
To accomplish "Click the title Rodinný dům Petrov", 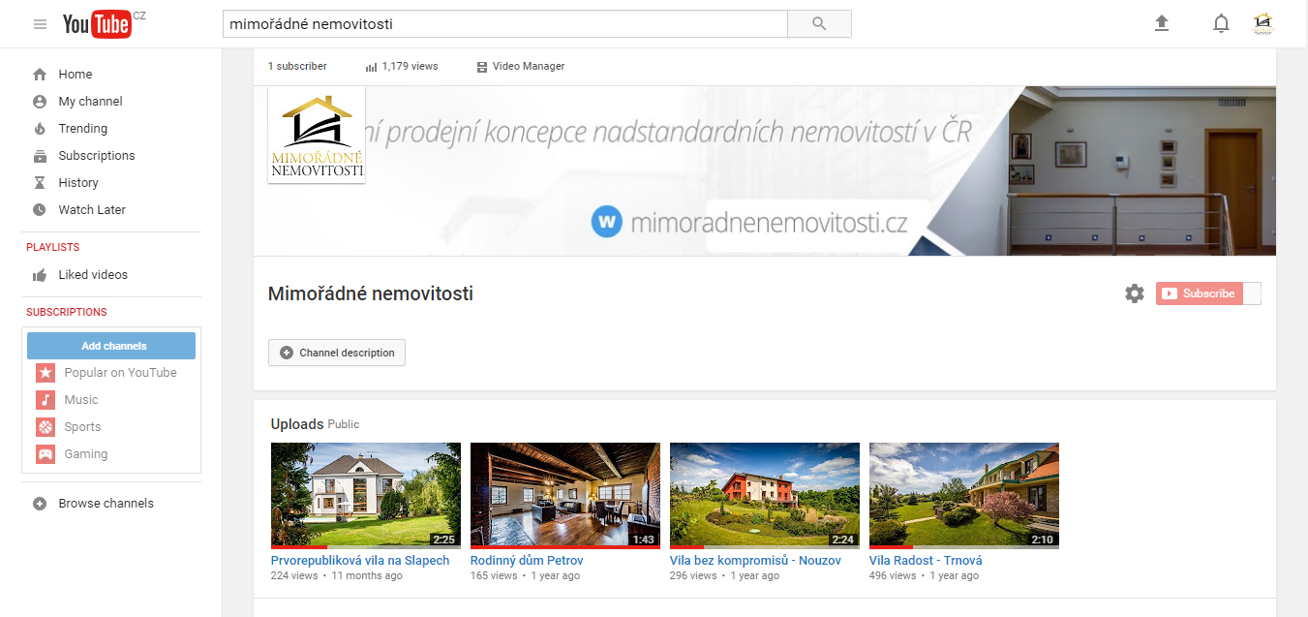I will point(527,561).
